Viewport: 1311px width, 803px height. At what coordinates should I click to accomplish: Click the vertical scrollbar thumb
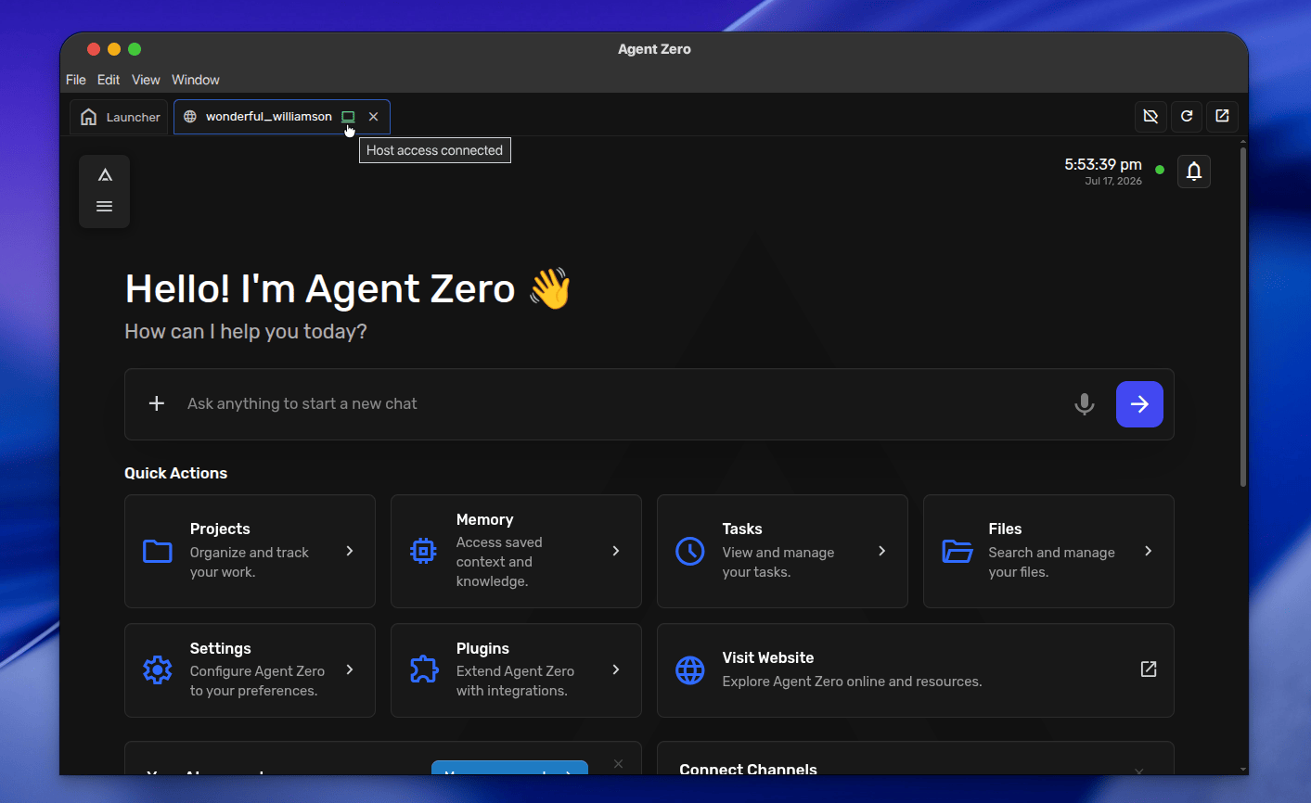click(x=1243, y=315)
